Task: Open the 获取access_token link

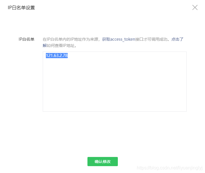Action: click(x=118, y=39)
